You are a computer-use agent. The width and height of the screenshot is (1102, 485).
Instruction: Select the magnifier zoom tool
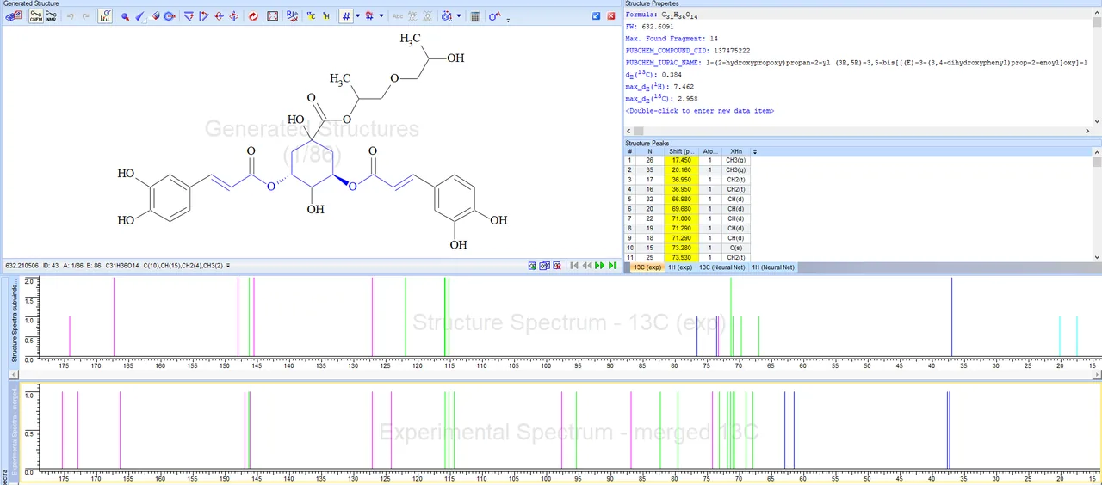tap(125, 16)
